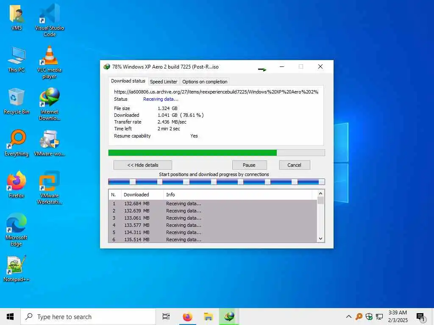
Task: Launch VLC media player shortcut
Action: 50,62
